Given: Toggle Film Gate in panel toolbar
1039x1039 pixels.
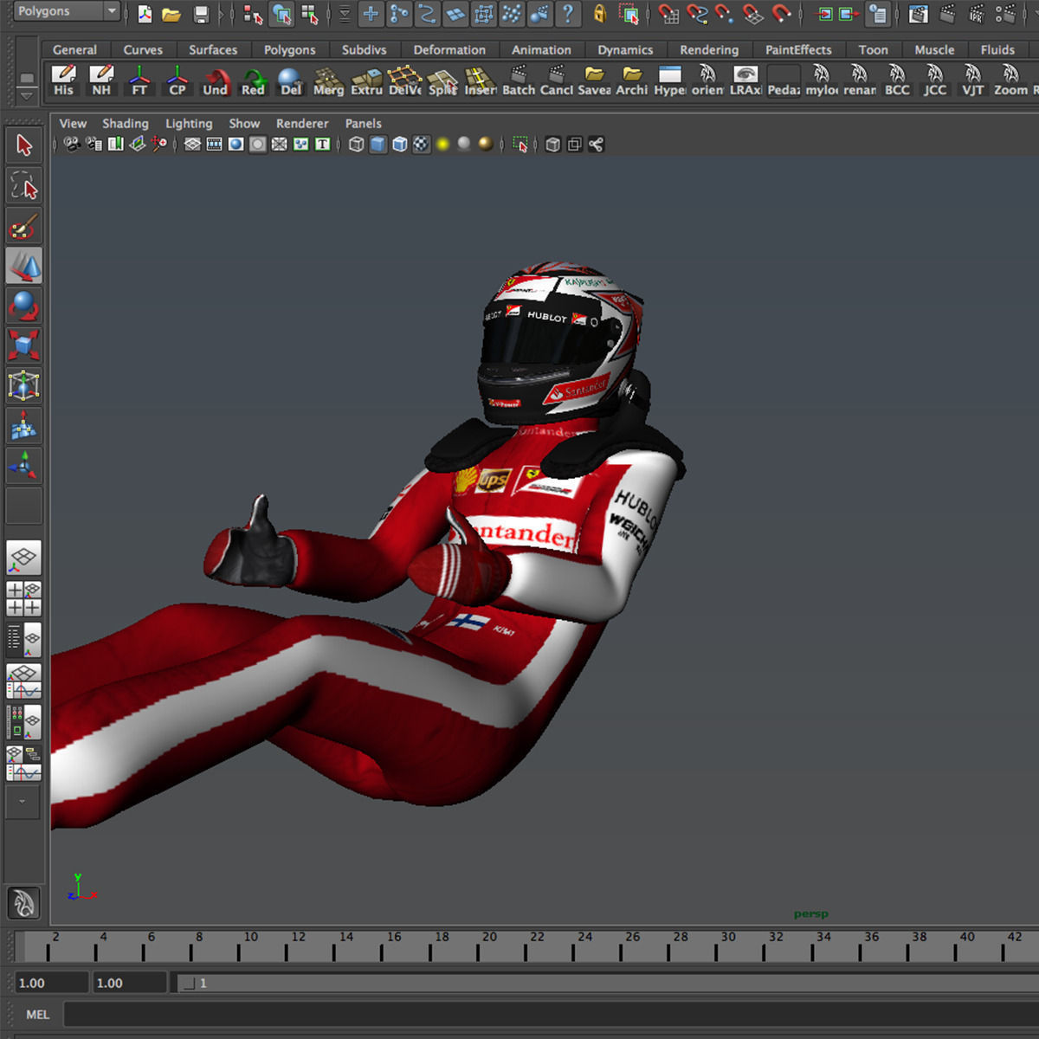Looking at the screenshot, I should (x=214, y=145).
